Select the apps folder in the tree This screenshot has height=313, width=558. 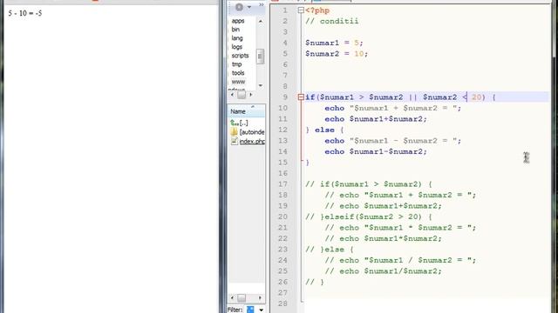238,21
